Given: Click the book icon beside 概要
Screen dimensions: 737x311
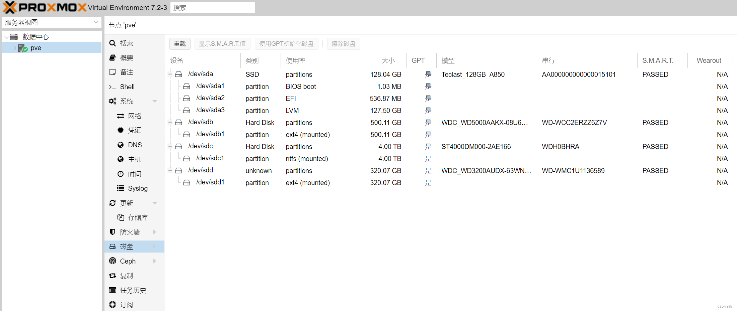Looking at the screenshot, I should (113, 58).
